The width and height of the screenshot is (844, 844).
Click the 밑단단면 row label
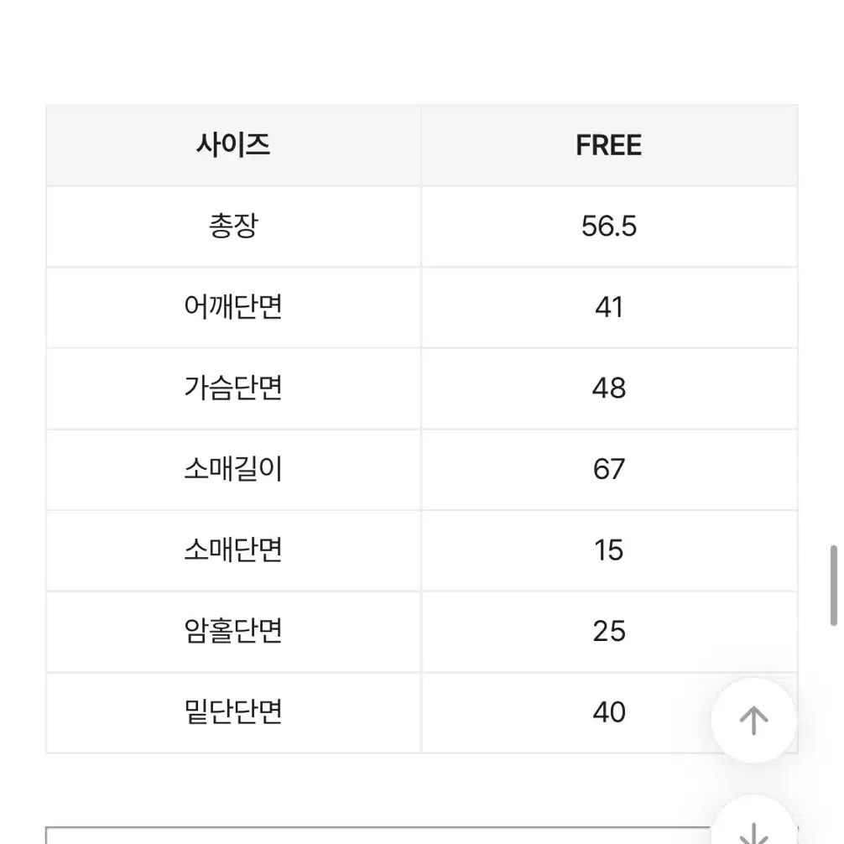(x=233, y=712)
